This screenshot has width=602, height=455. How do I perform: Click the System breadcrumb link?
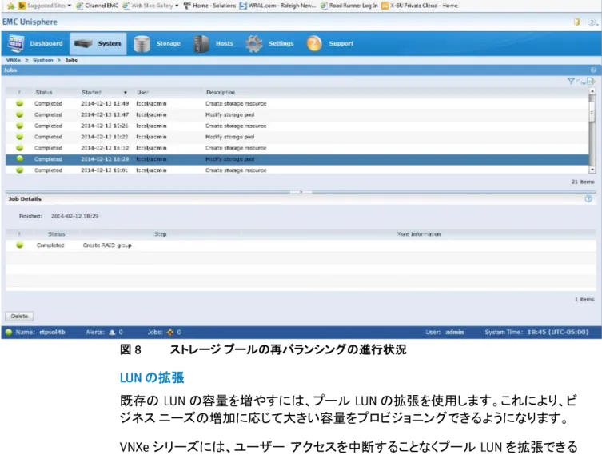point(43,60)
